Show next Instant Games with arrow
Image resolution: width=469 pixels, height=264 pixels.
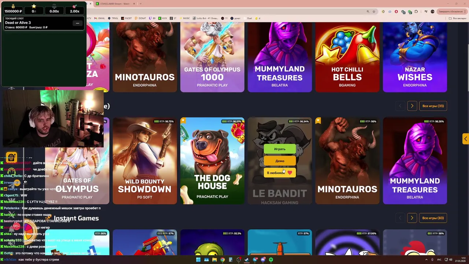[412, 218]
